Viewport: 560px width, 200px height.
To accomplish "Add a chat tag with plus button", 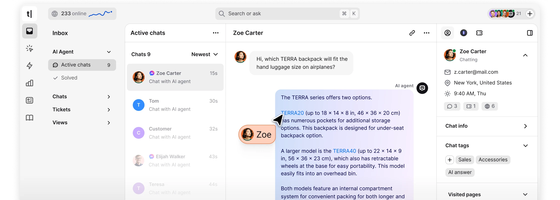I will coord(449,160).
